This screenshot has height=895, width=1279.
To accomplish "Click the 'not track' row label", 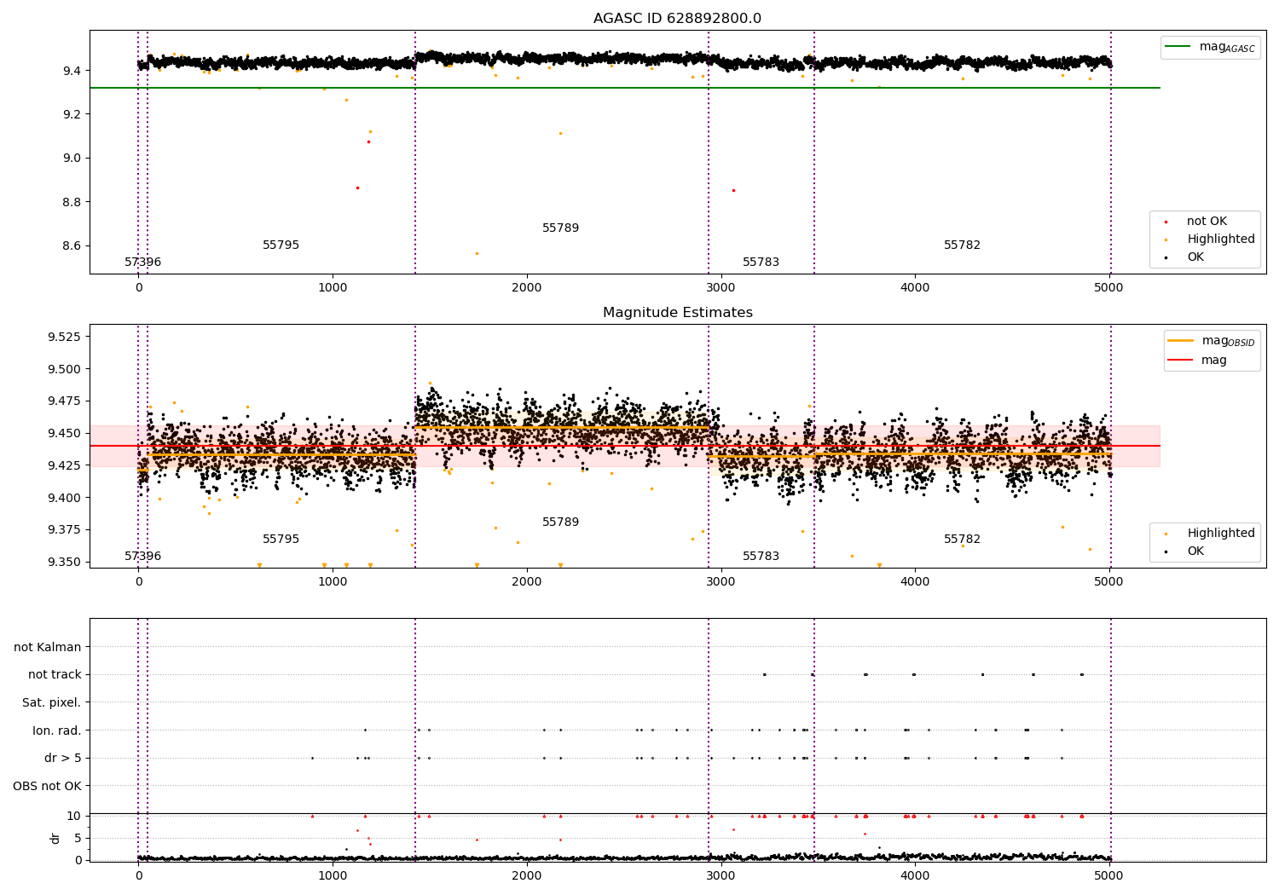I will (x=55, y=675).
